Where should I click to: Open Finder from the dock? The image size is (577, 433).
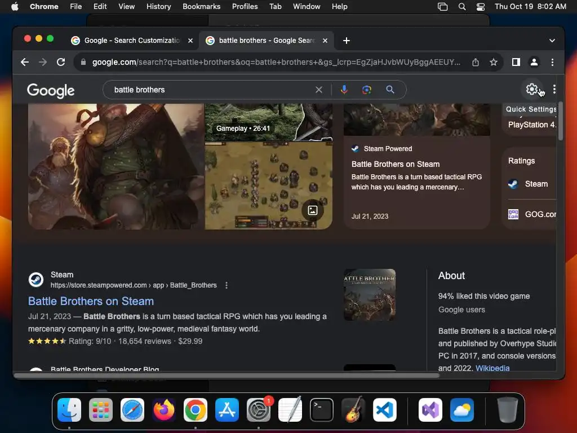tap(69, 410)
